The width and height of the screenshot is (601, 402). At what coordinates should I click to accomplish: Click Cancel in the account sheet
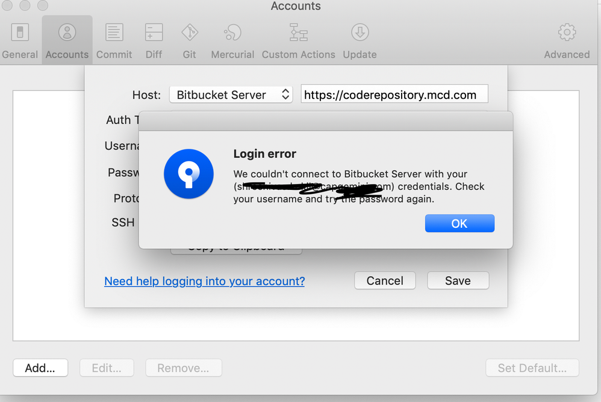tap(385, 280)
